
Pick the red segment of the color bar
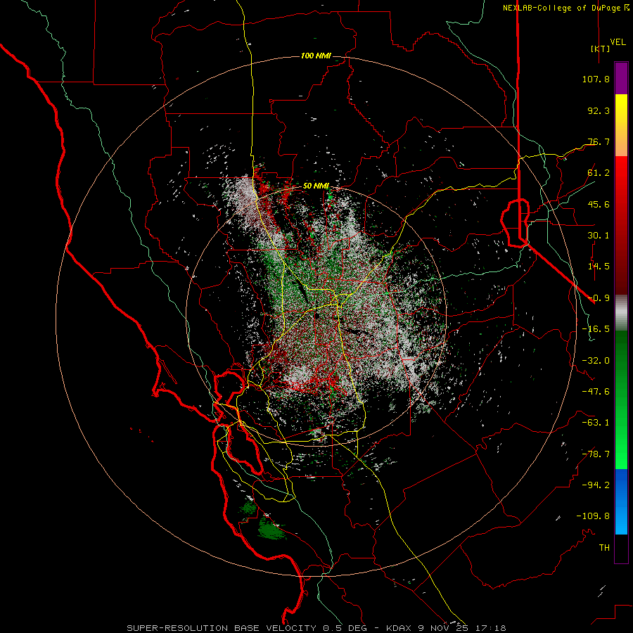[x=621, y=225]
